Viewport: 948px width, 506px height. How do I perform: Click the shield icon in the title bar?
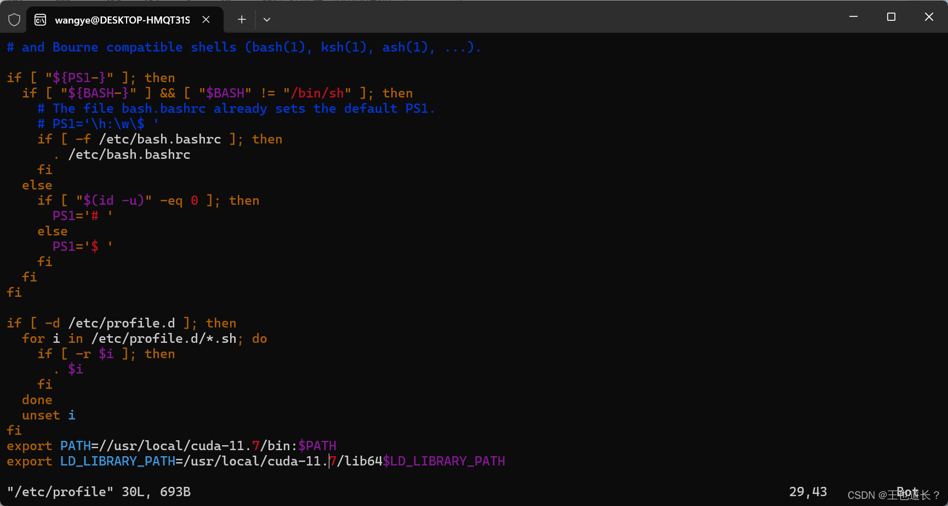pos(14,19)
